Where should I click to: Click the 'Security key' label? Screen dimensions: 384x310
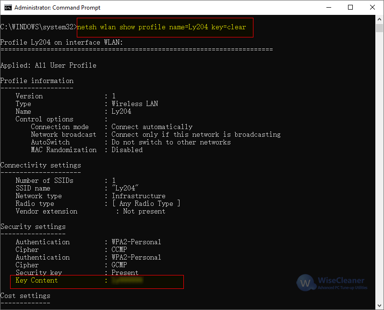pyautogui.click(x=39, y=273)
